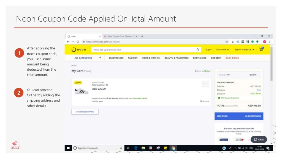Open the Beauty & Fragrance category
The height and width of the screenshot is (159, 282).
(x=177, y=58)
